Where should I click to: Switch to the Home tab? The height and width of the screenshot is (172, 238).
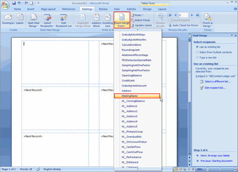(17, 9)
